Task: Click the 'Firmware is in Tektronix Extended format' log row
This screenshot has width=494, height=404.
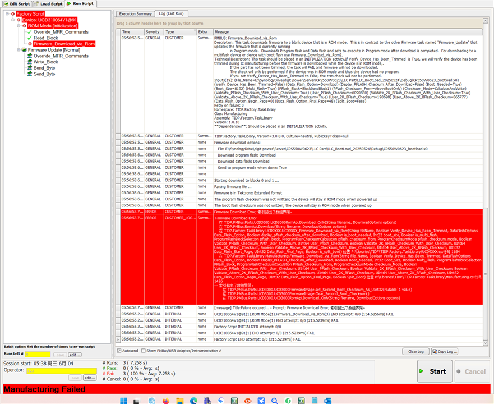Action: (302, 192)
